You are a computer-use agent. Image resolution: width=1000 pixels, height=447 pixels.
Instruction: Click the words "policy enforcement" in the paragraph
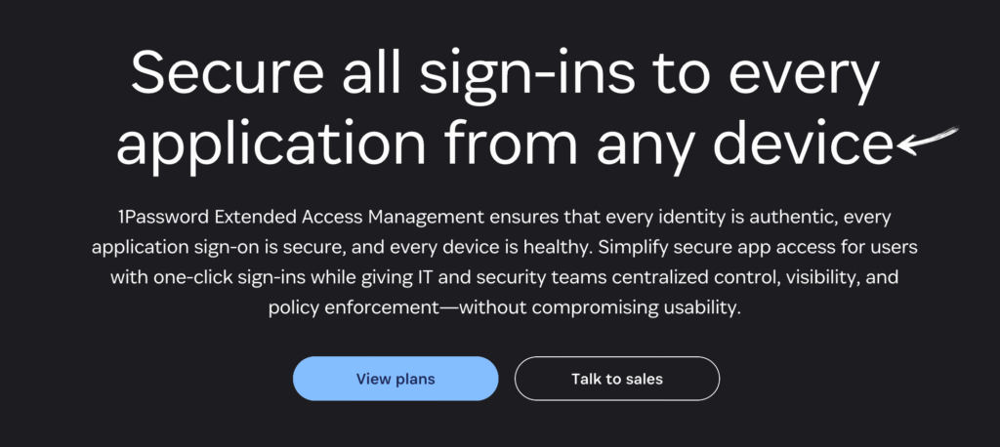[354, 308]
